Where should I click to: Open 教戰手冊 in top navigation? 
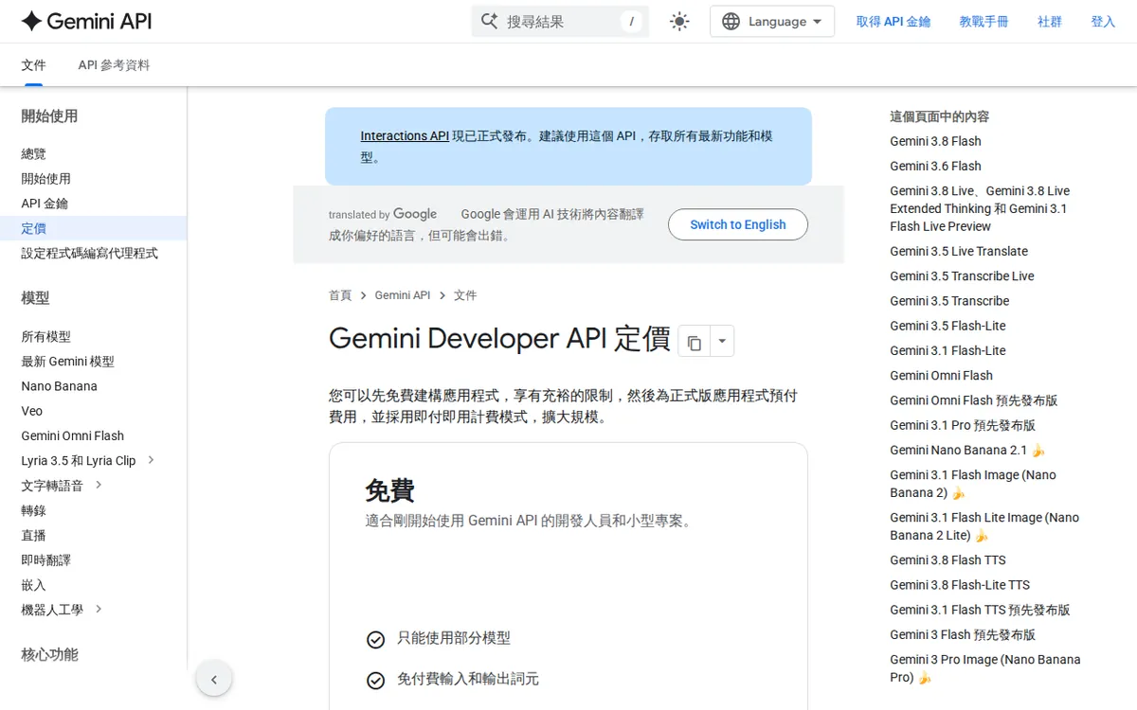[x=984, y=22]
